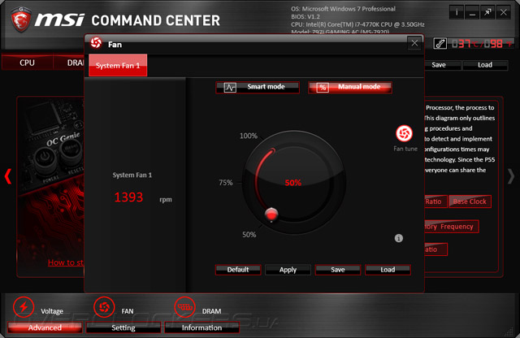
Task: Select the Information bottom tab
Action: [x=201, y=327]
